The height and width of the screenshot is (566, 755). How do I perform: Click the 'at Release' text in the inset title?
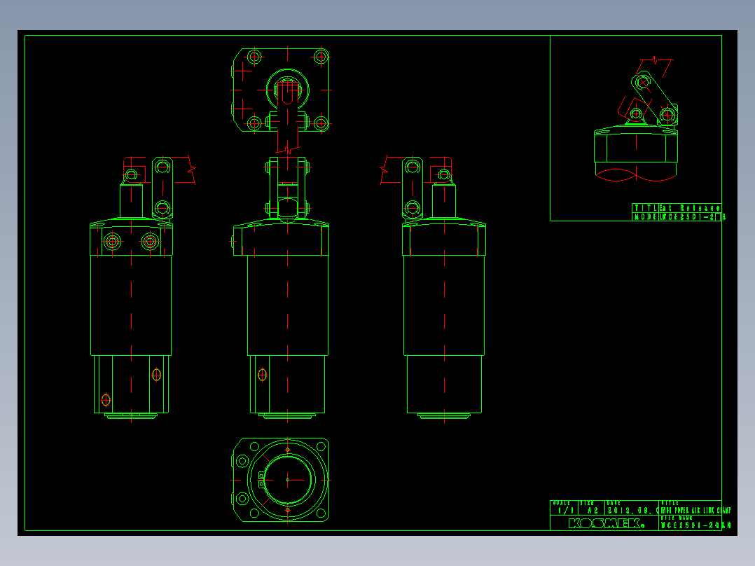[690, 208]
